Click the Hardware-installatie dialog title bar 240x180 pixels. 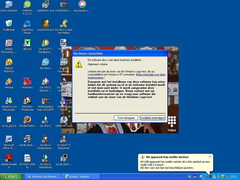120,53
